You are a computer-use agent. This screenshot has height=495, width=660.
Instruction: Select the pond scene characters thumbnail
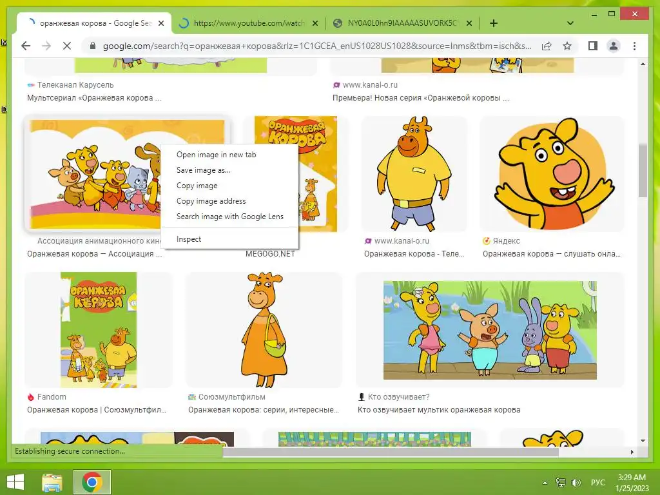point(490,329)
